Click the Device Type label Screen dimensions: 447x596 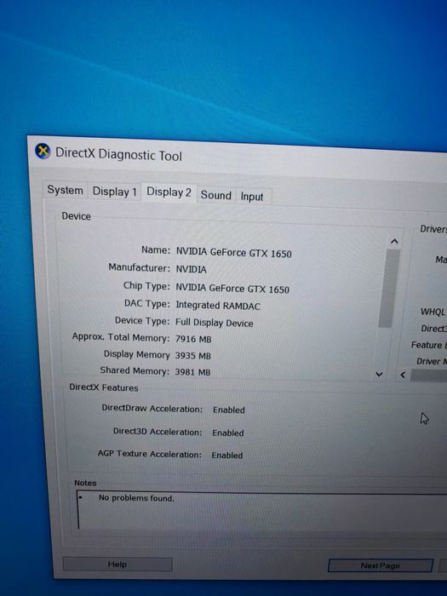142,321
